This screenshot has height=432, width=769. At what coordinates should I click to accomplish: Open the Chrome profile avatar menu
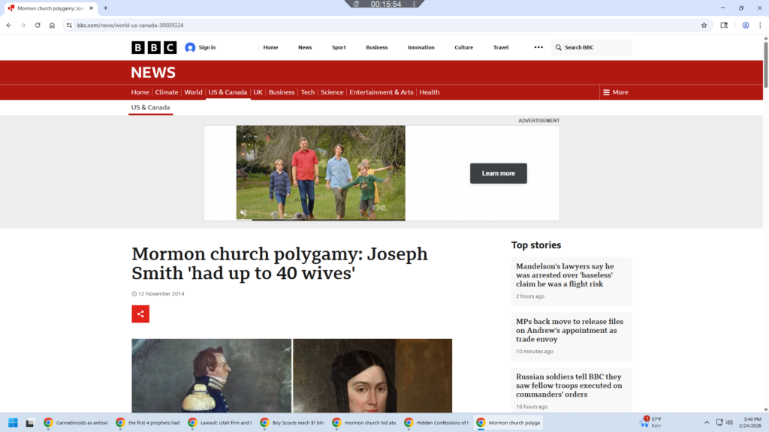coord(746,25)
